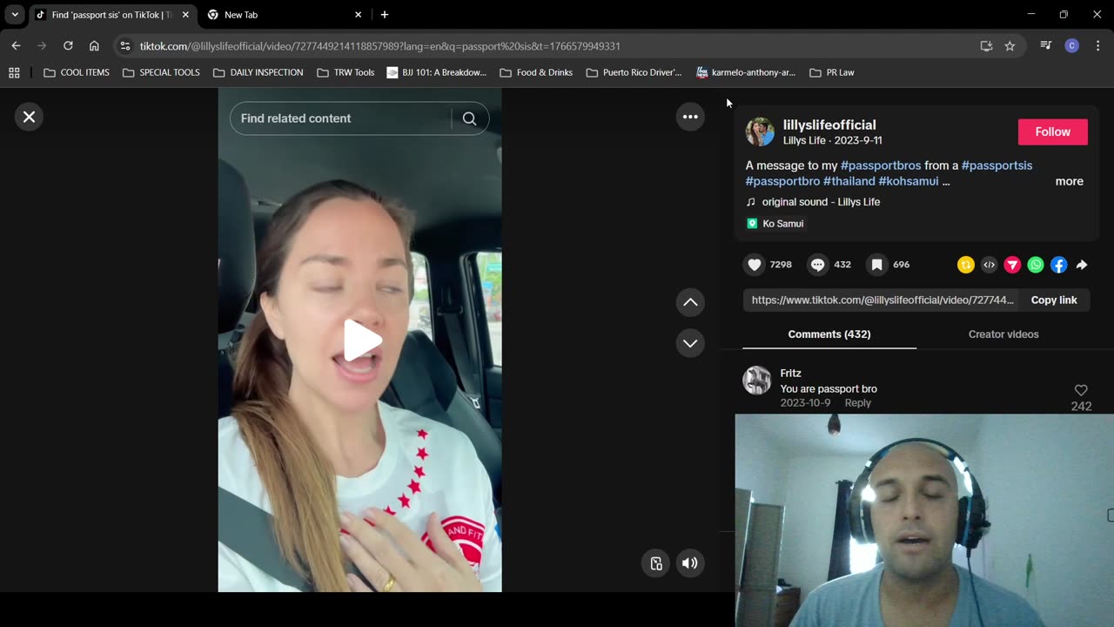1114x627 pixels.
Task: Expand the caption with more
Action: [x=1069, y=181]
